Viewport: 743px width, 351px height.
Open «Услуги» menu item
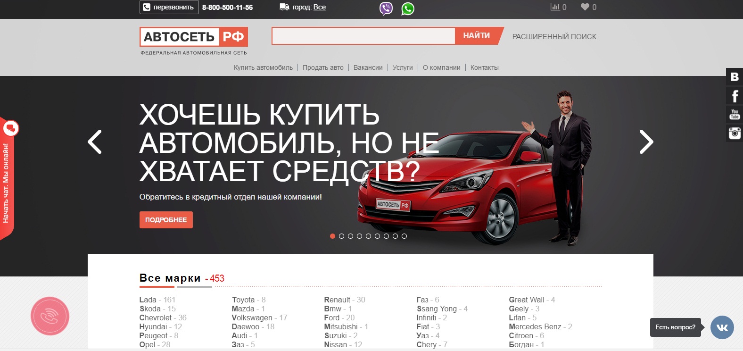(403, 67)
